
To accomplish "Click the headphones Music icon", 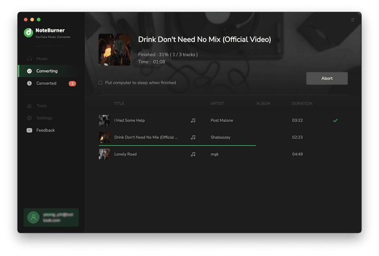I will coord(29,58).
